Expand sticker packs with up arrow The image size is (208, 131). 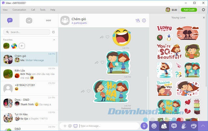[x=203, y=126]
